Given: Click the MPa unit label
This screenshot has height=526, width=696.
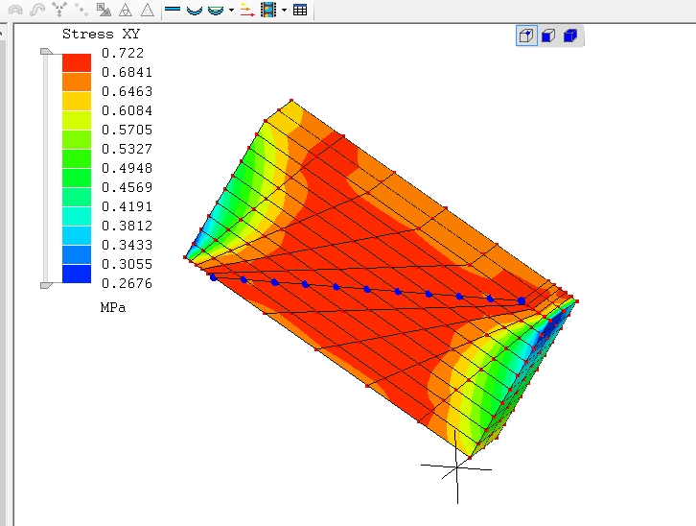Looking at the screenshot, I should click(113, 307).
